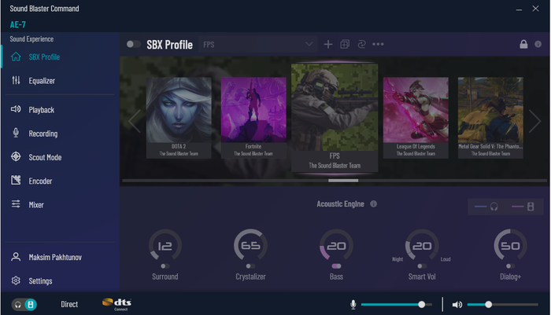Click the info icon next to the lock
Image resolution: width=551 pixels, height=315 pixels.
coord(538,44)
